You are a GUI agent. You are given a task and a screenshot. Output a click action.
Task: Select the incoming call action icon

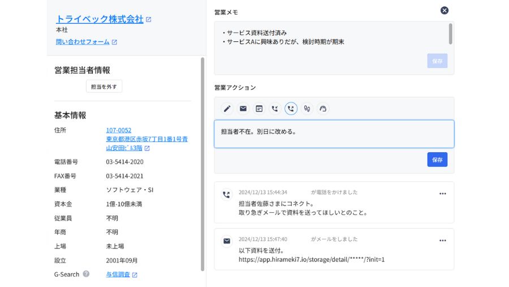coord(275,109)
